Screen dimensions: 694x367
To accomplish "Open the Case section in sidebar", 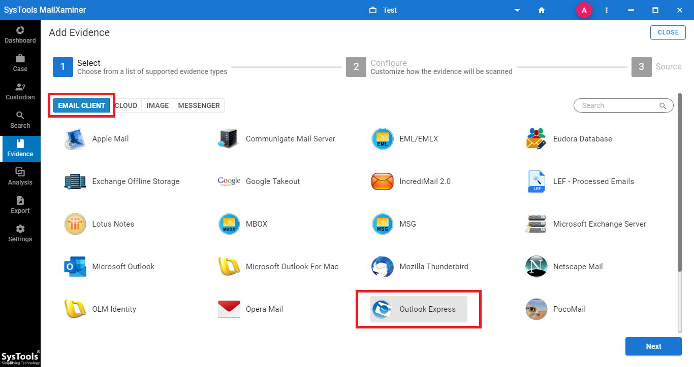I will [20, 63].
